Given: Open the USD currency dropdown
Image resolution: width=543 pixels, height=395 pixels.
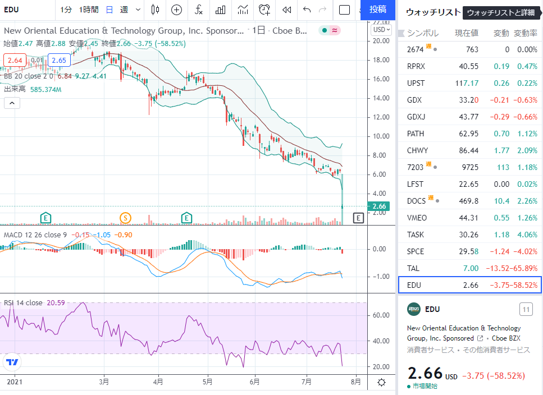Looking at the screenshot, I should pyautogui.click(x=381, y=30).
